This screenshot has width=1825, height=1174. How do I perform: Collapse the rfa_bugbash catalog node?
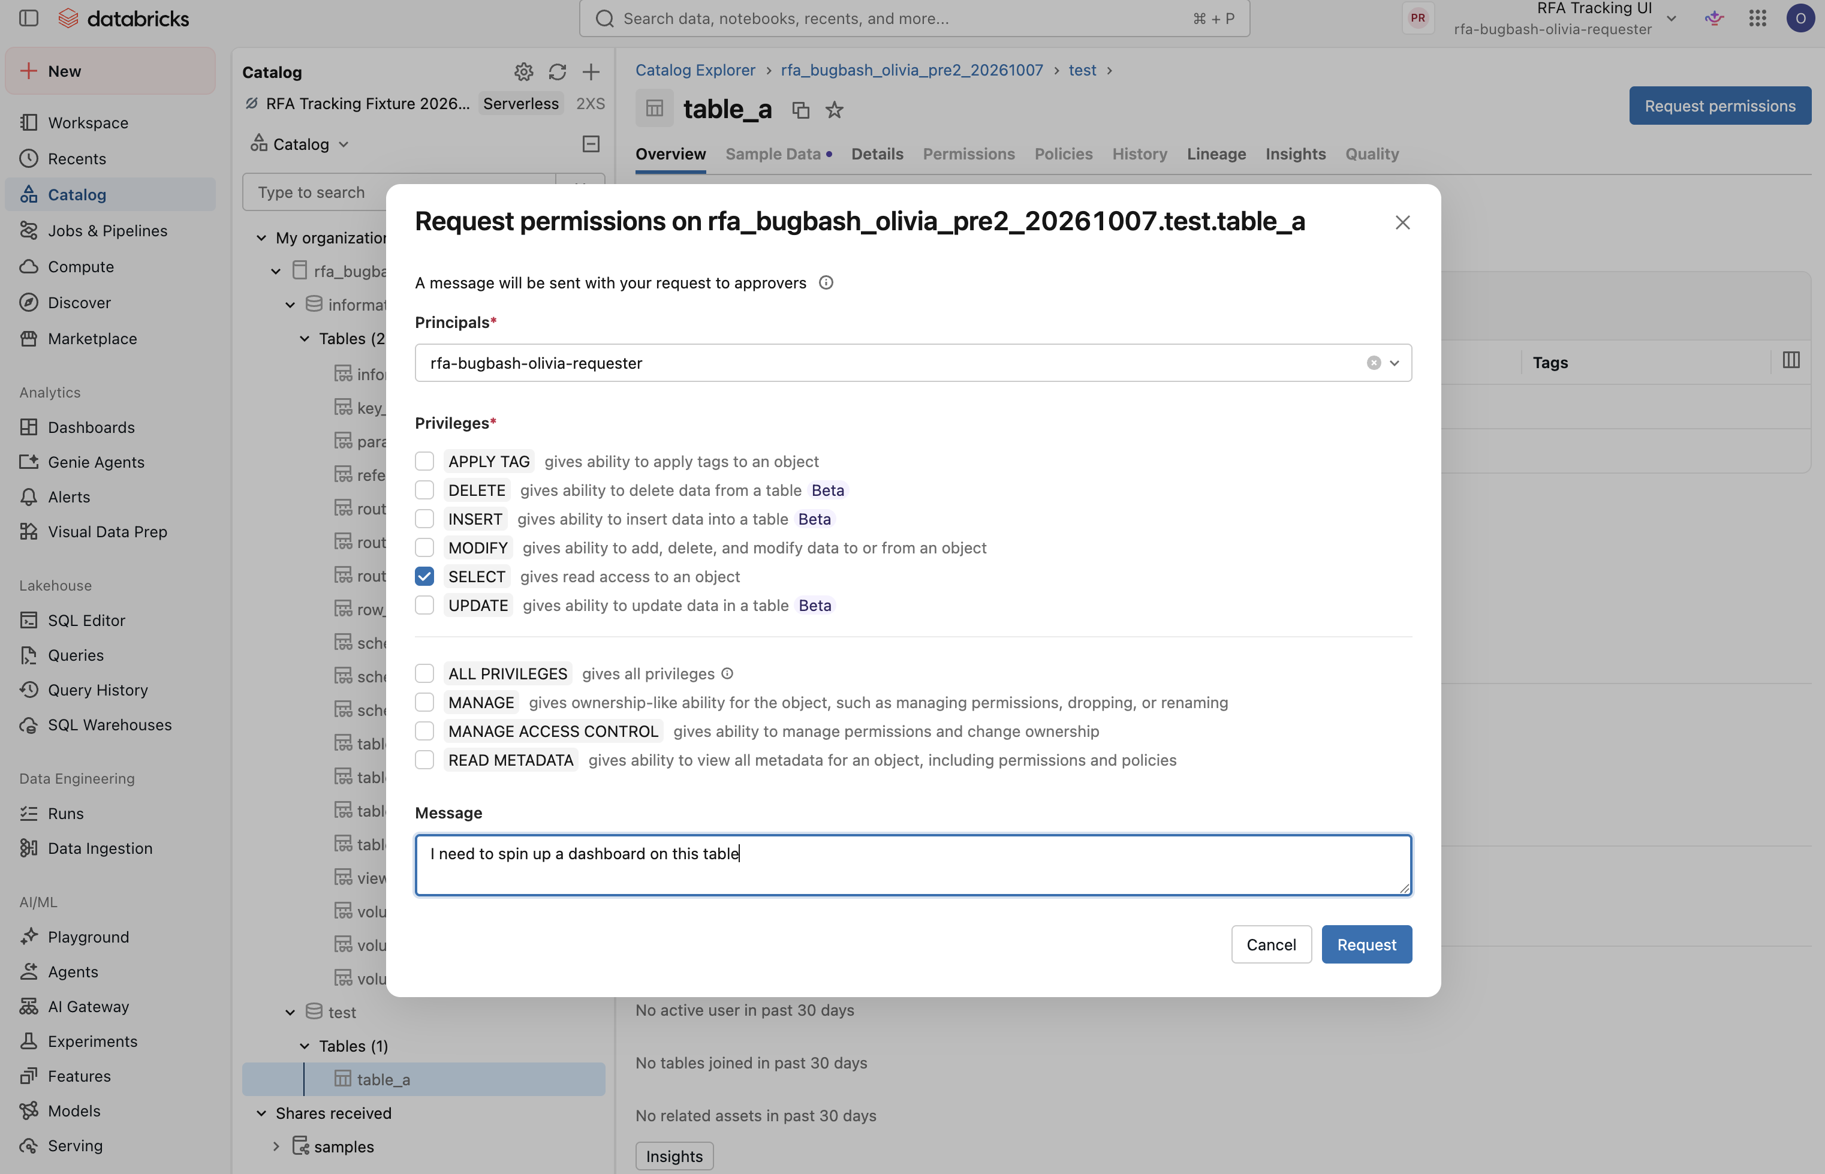[276, 272]
